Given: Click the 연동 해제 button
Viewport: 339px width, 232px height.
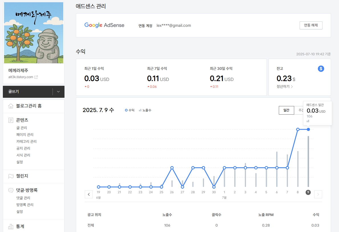Looking at the screenshot, I should point(311,25).
